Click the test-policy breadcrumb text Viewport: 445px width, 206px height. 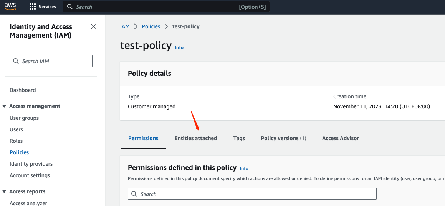click(186, 26)
